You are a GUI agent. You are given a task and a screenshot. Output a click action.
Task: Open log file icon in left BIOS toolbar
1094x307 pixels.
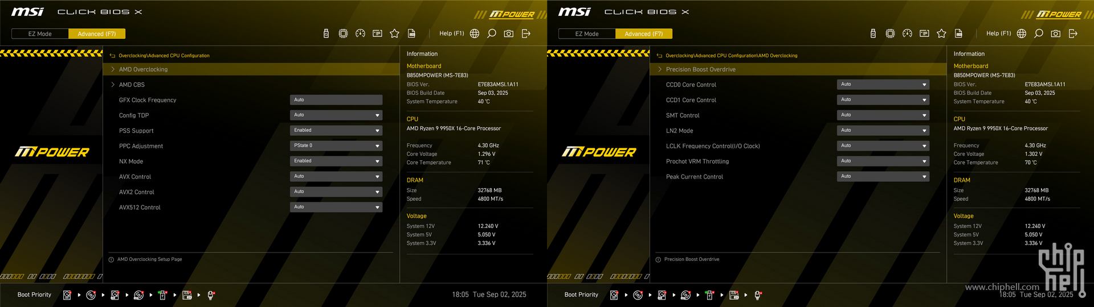tap(411, 34)
